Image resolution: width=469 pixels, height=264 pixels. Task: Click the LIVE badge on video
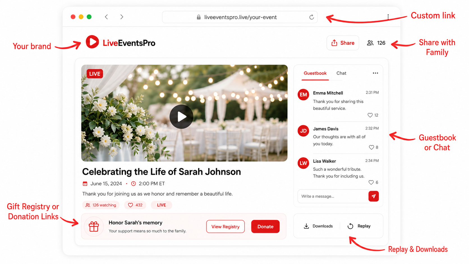[95, 74]
